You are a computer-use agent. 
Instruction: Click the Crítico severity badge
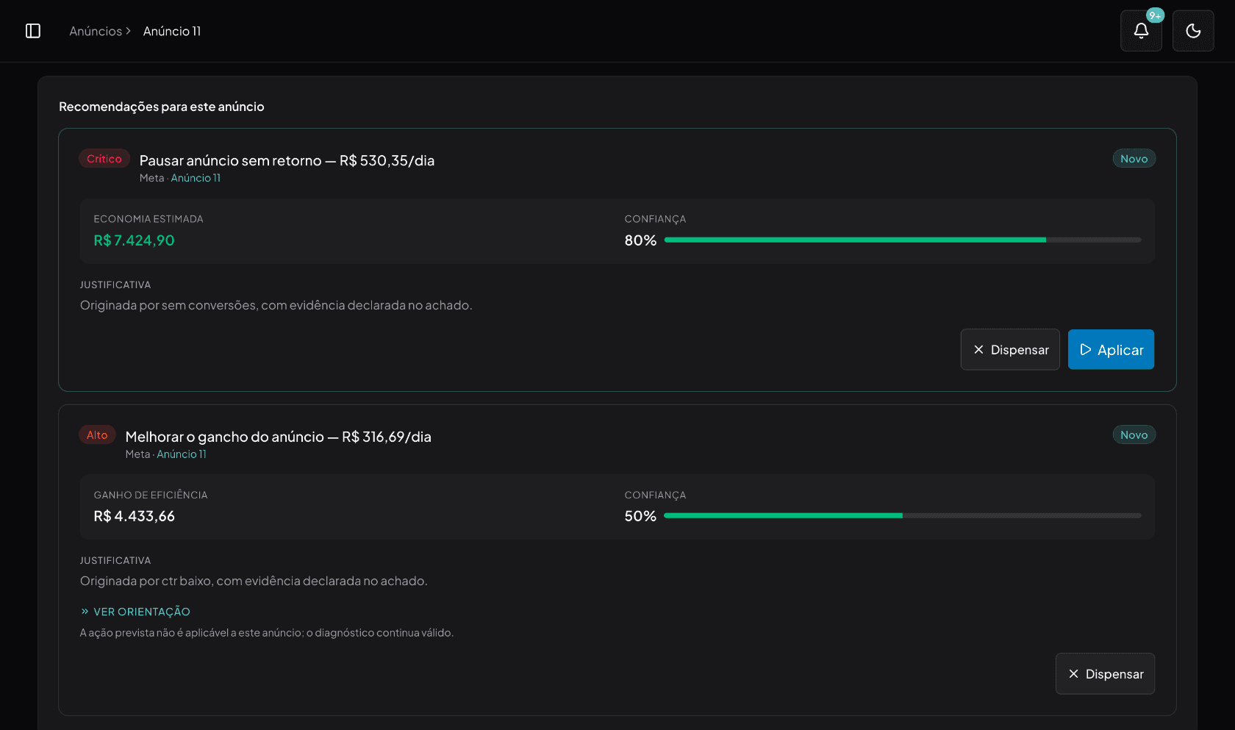[104, 159]
